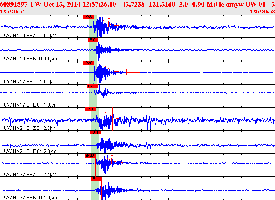Select the UW NN19 EHZ channel label
Image resolution: width=275 pixels, height=200 pixels.
[30, 36]
